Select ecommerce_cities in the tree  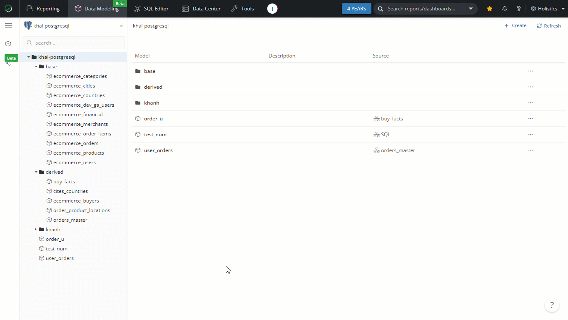[74, 86]
